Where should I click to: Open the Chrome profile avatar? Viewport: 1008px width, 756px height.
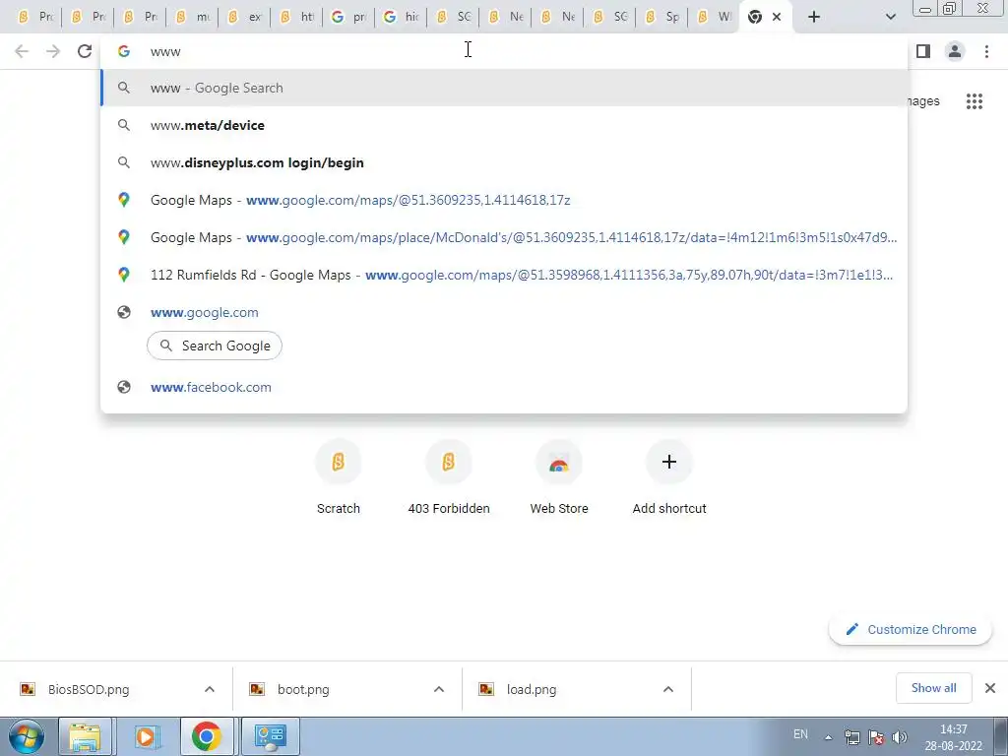[x=955, y=51]
